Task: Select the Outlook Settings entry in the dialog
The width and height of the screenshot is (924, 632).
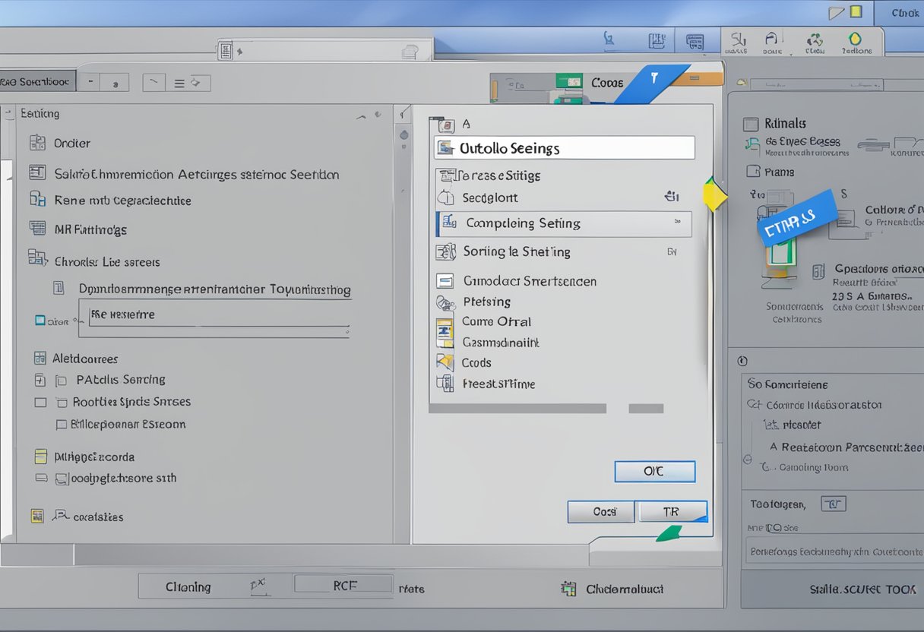Action: [x=563, y=147]
